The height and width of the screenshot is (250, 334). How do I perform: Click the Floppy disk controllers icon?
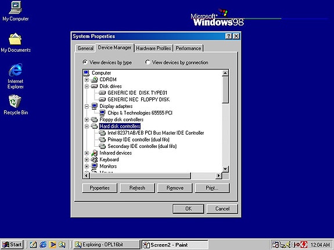94,119
